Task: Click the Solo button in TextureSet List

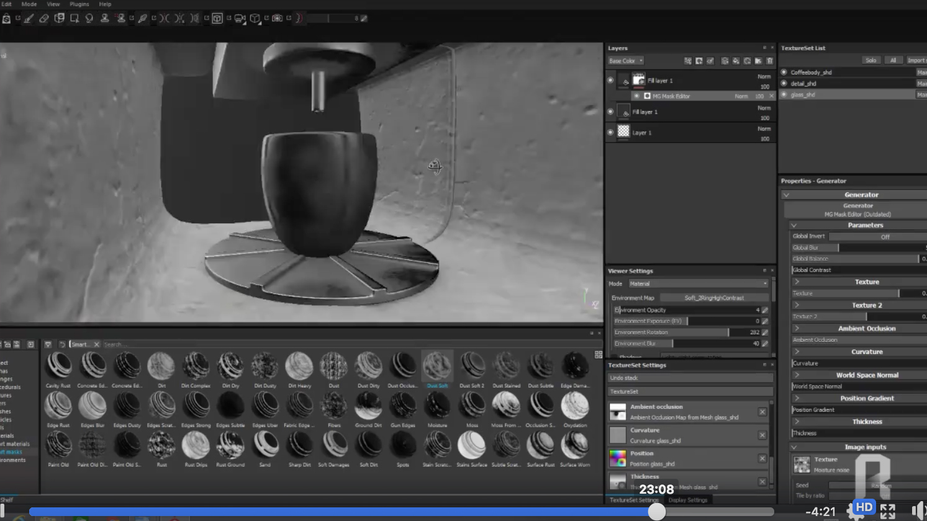Action: [871, 60]
